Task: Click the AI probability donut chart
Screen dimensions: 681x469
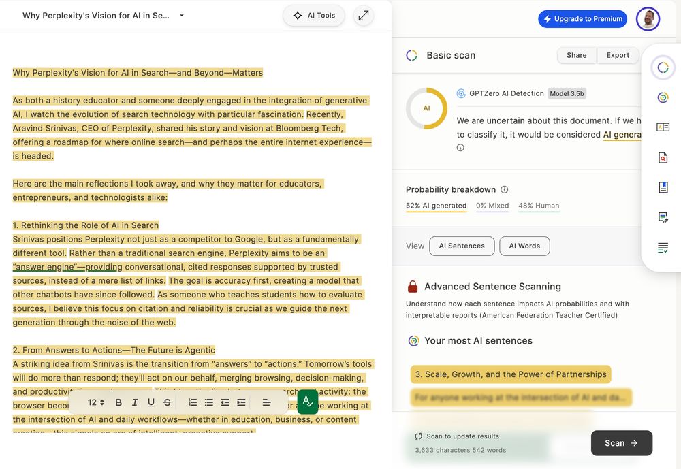Action: [x=426, y=108]
